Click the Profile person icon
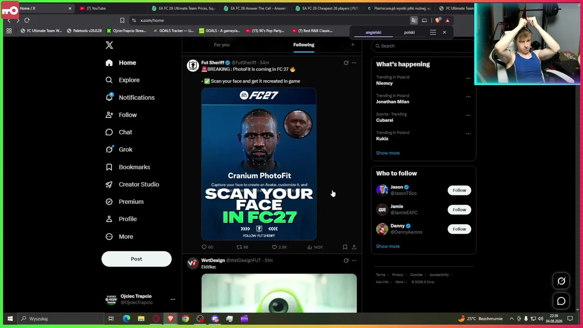 [109, 219]
